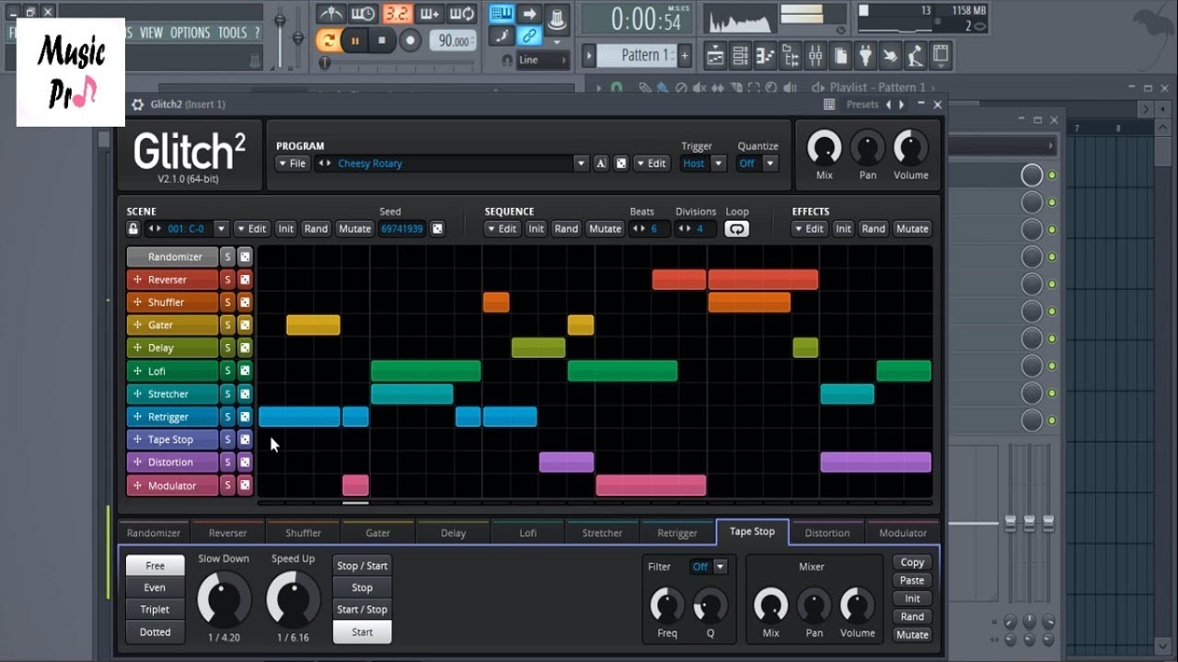The image size is (1178, 662).
Task: Open the Program File dropdown
Action: tap(293, 164)
